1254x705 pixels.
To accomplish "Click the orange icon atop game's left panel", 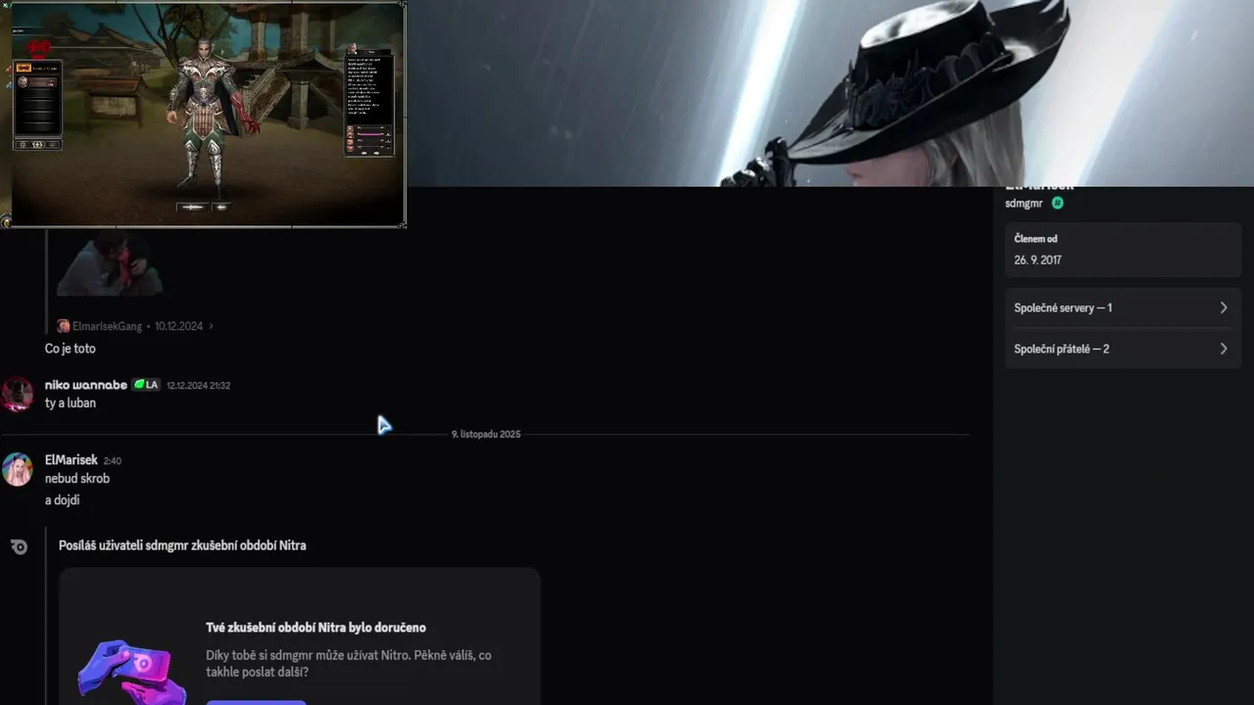I will tap(24, 68).
